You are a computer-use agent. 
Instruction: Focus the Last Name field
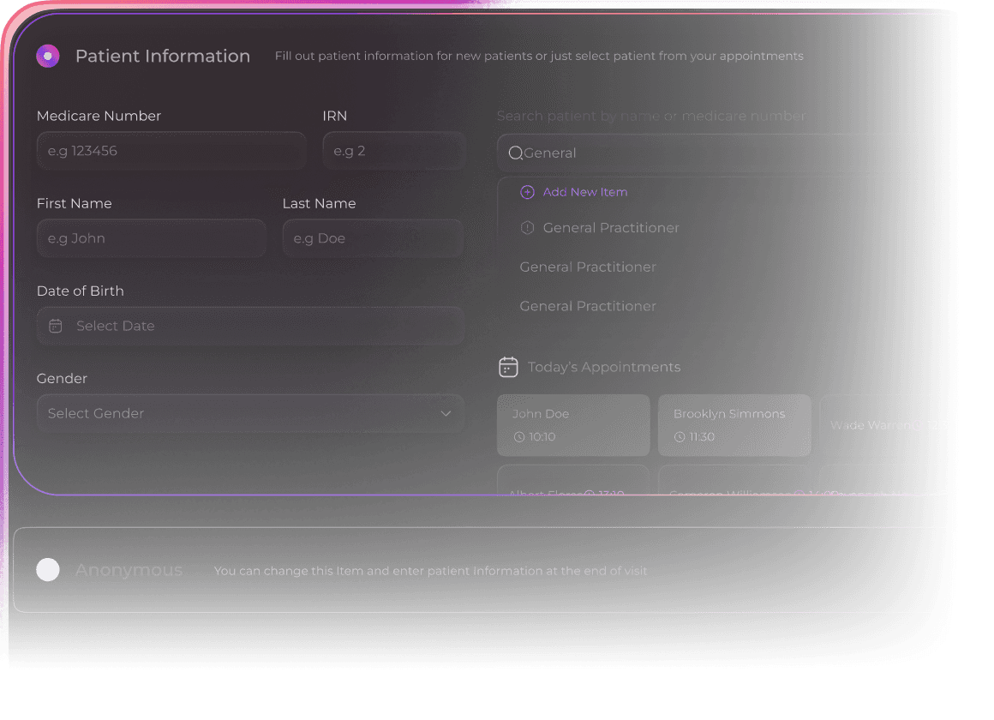tap(373, 238)
